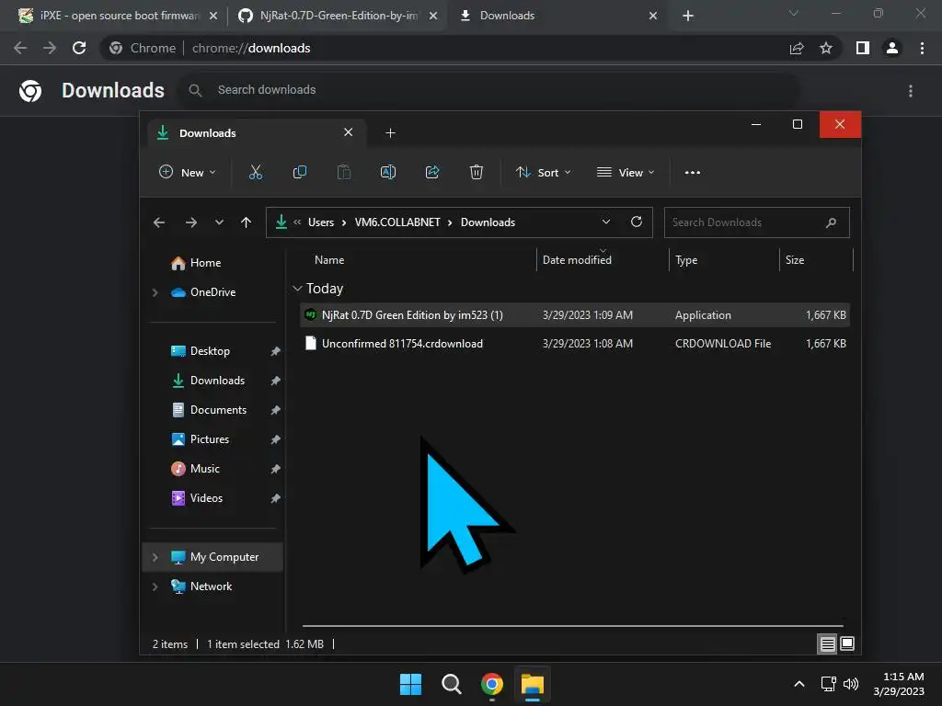This screenshot has height=706, width=942.
Task: Open a new Chrome tab
Action: point(688,16)
